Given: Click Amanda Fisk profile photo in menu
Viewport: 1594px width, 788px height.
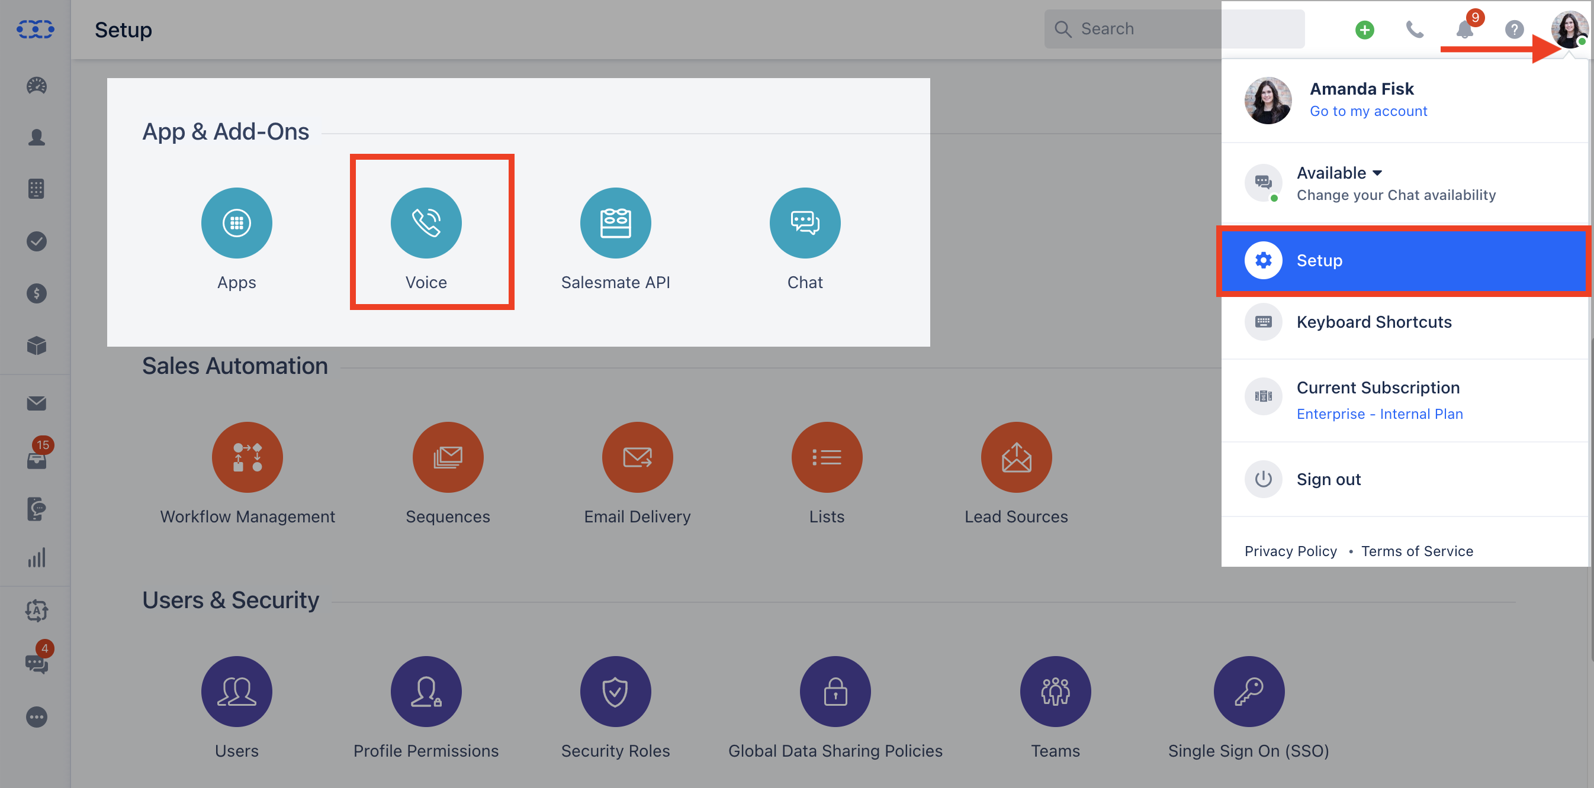Looking at the screenshot, I should point(1267,101).
